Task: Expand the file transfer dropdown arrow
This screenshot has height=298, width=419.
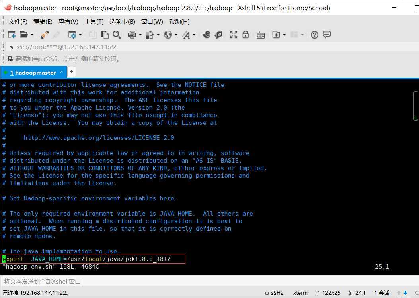Action: (158, 35)
